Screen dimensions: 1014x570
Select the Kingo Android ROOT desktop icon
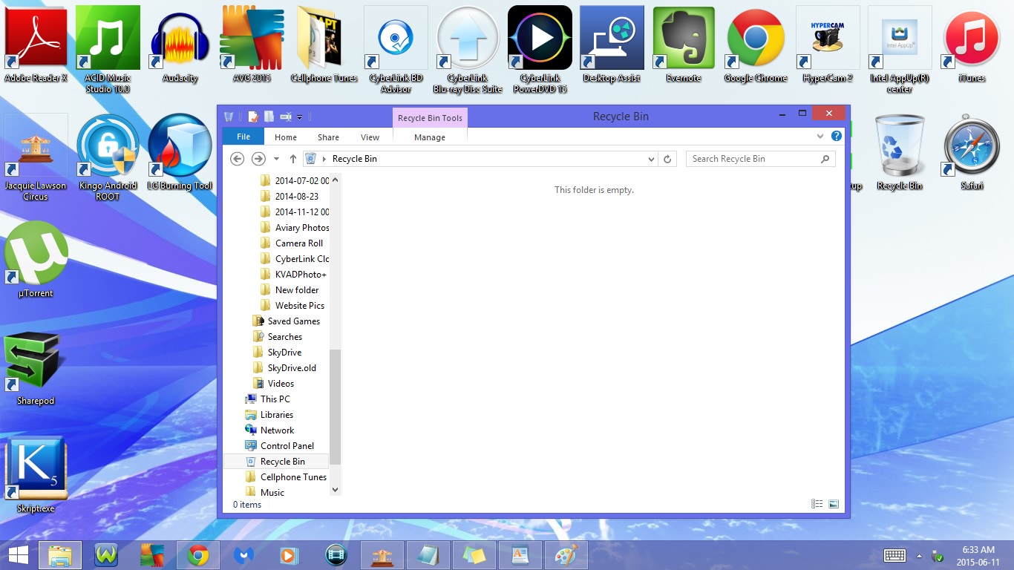[x=108, y=157]
